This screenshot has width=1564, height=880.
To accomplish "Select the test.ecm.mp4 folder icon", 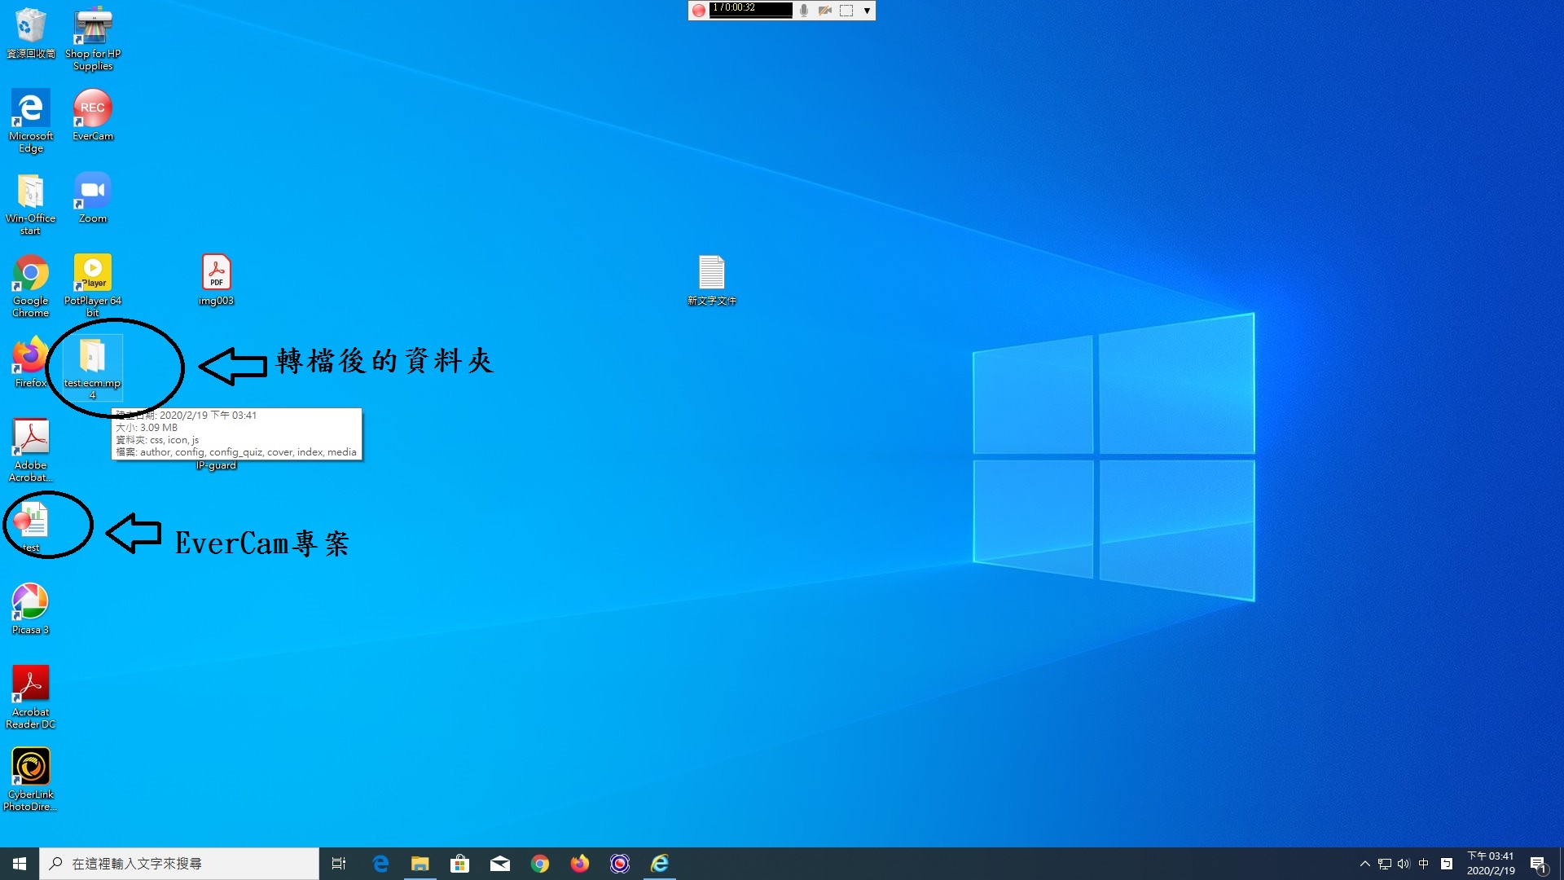I will 93,367.
